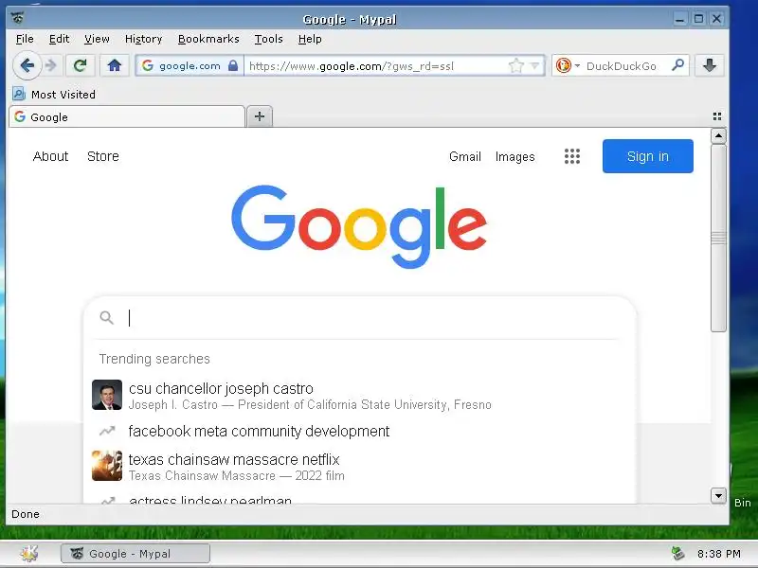This screenshot has height=568, width=758.
Task: Open the Edit menu
Action: [59, 39]
